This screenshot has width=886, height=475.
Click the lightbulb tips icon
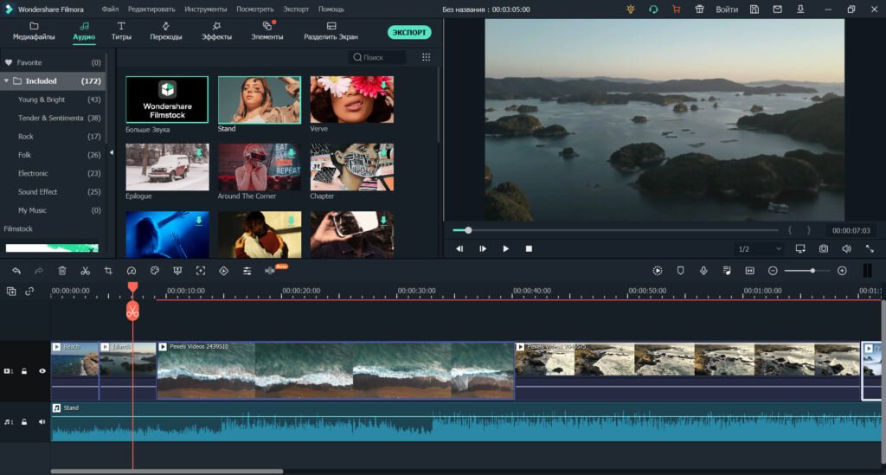pos(631,9)
